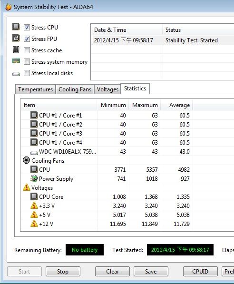Click the Power Supply fan row icon

tap(34, 178)
